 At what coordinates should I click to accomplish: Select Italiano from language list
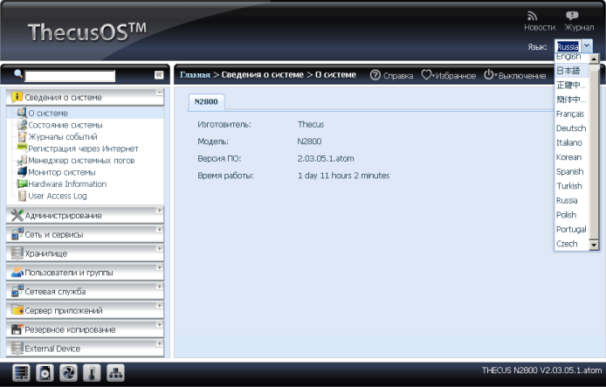click(x=572, y=142)
